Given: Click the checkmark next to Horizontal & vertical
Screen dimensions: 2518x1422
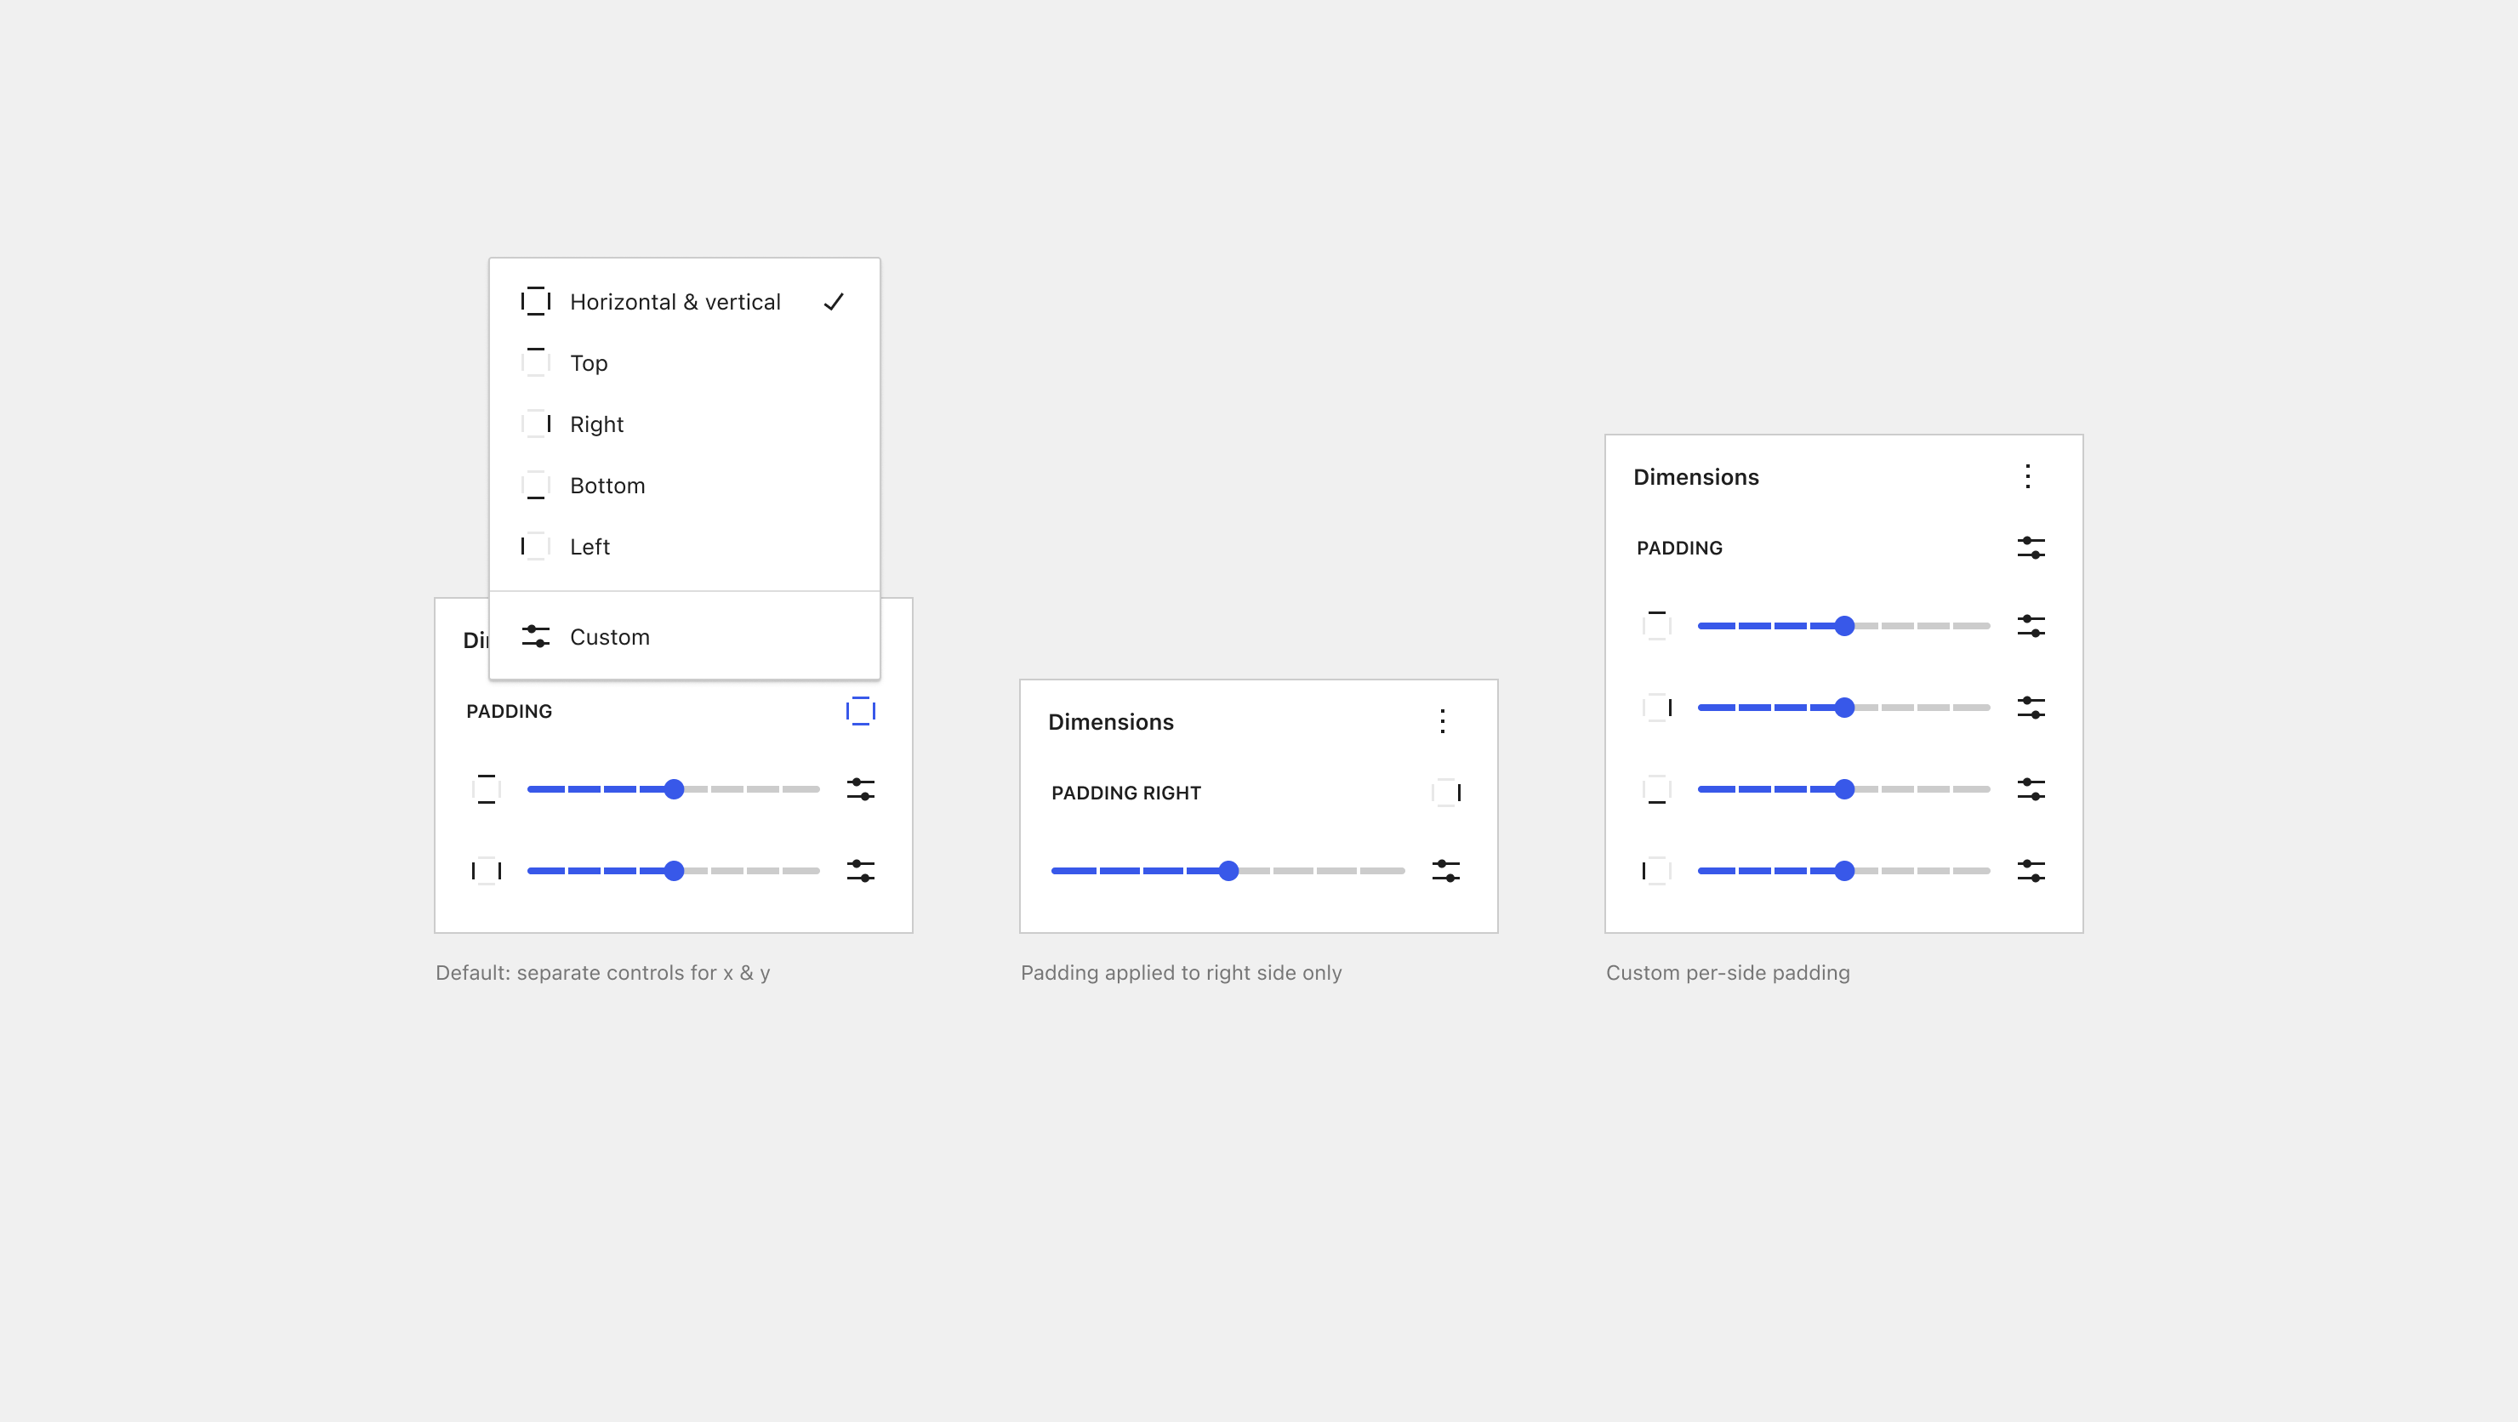Looking at the screenshot, I should pyautogui.click(x=833, y=302).
